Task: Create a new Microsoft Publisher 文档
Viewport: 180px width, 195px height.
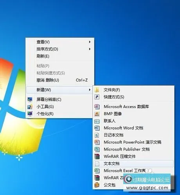Action: [133, 149]
